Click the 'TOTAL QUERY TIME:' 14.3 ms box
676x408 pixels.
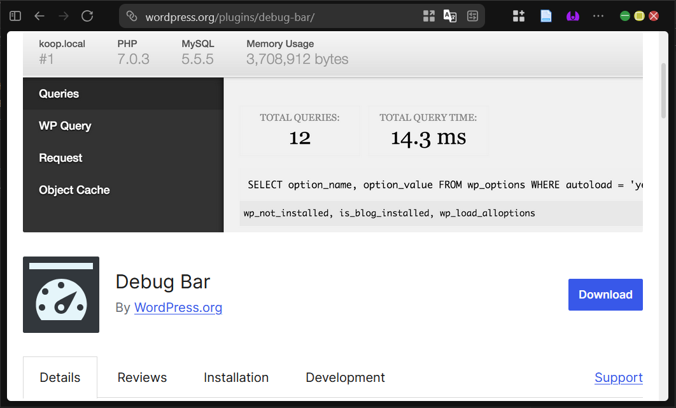[x=428, y=130]
